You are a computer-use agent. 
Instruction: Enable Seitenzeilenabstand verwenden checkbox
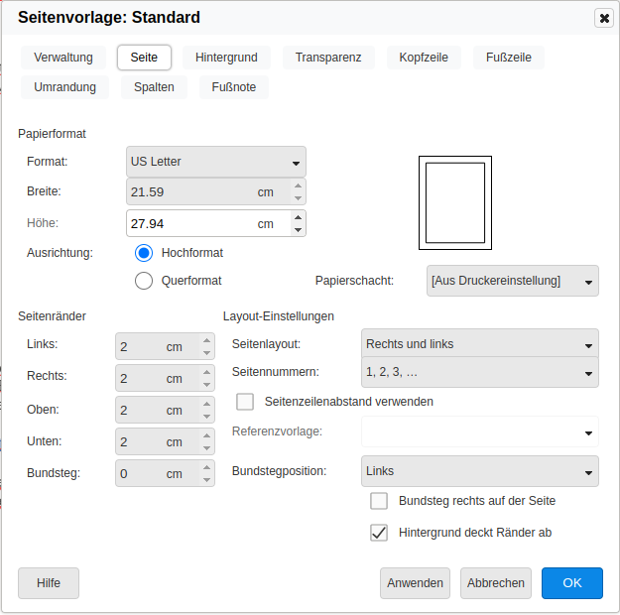pyautogui.click(x=245, y=402)
